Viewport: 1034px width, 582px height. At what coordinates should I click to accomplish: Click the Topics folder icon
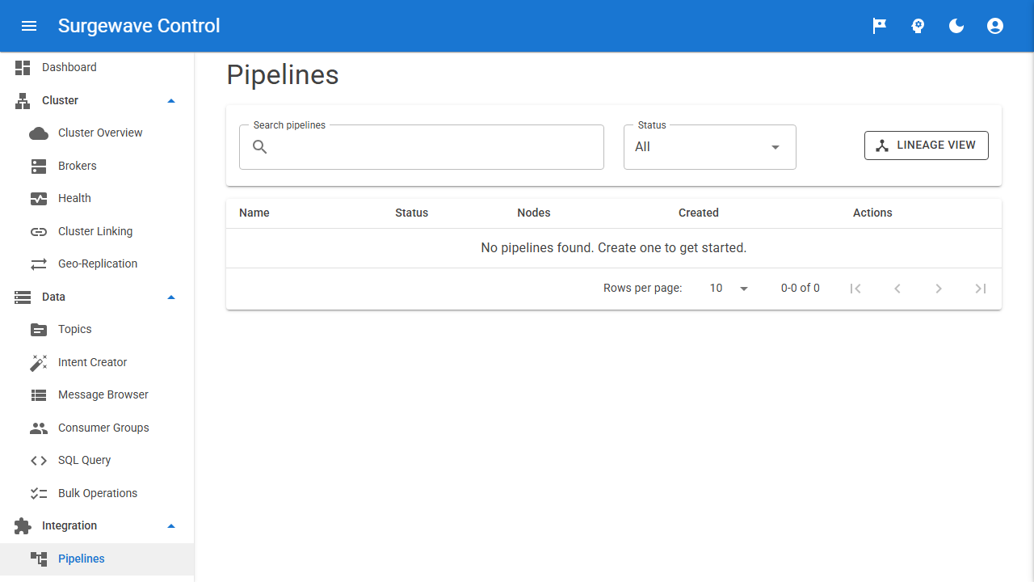pyautogui.click(x=39, y=330)
